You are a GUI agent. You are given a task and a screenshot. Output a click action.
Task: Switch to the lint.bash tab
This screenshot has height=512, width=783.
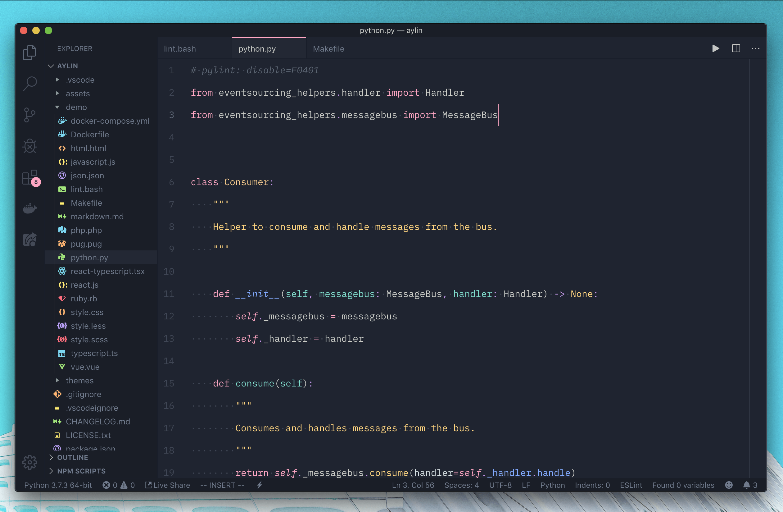tap(180, 49)
